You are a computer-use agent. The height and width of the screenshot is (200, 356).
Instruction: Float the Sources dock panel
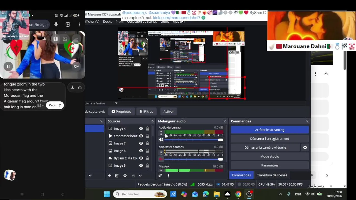click(152, 121)
